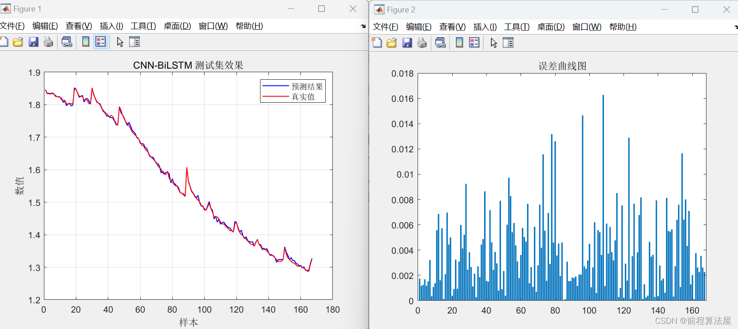Image resolution: width=738 pixels, height=329 pixels.
Task: Maximize the Figure 2 window
Action: [x=695, y=10]
